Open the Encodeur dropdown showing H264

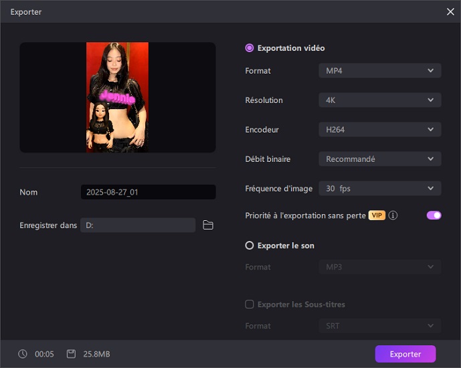tap(380, 129)
